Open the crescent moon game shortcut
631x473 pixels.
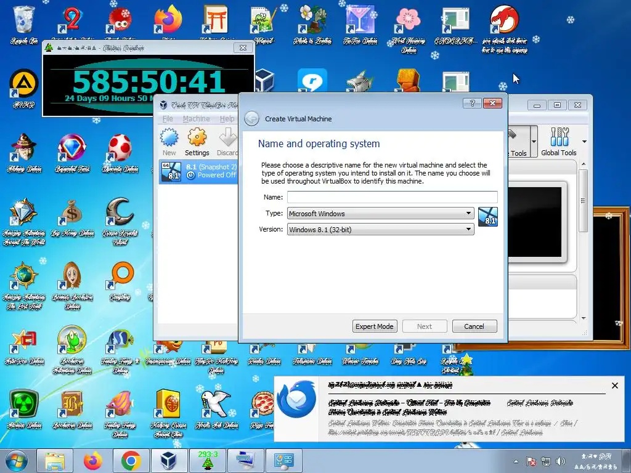120,221
